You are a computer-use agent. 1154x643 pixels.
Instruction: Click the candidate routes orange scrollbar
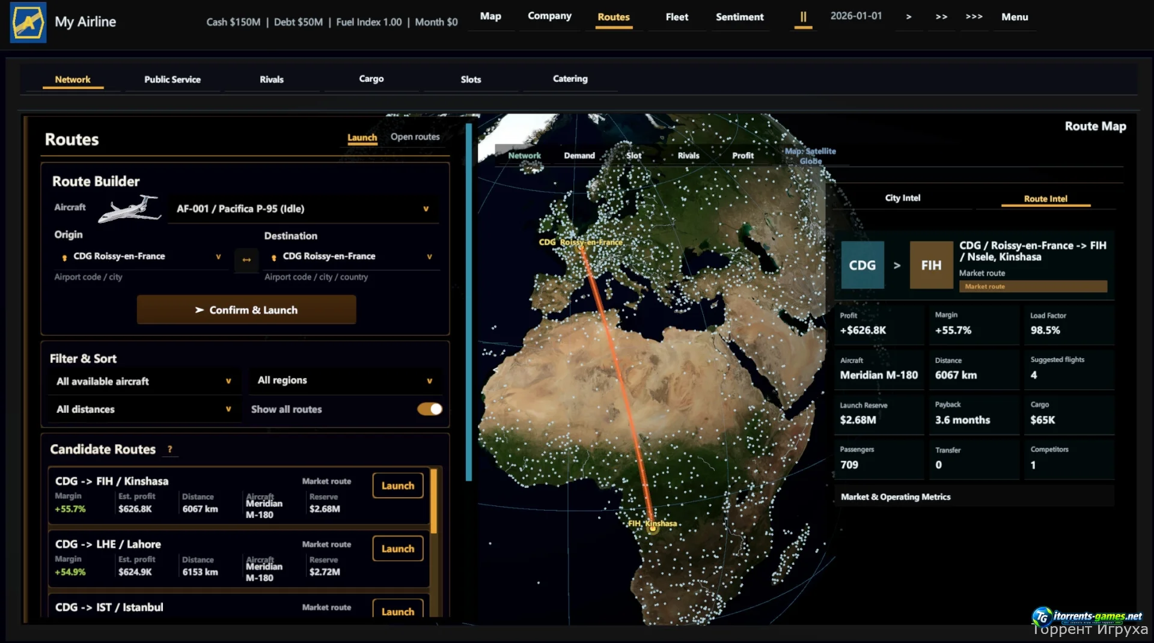(433, 502)
